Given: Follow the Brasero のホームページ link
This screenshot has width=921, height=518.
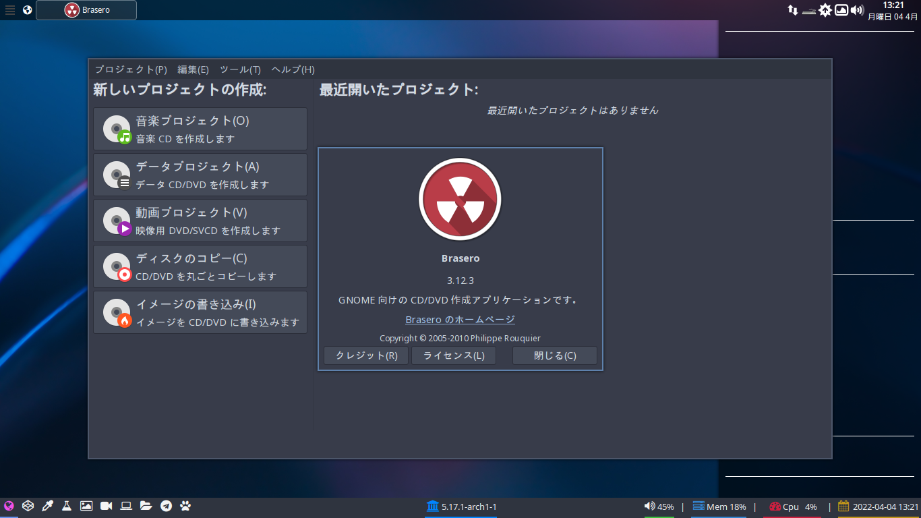Looking at the screenshot, I should coord(460,320).
